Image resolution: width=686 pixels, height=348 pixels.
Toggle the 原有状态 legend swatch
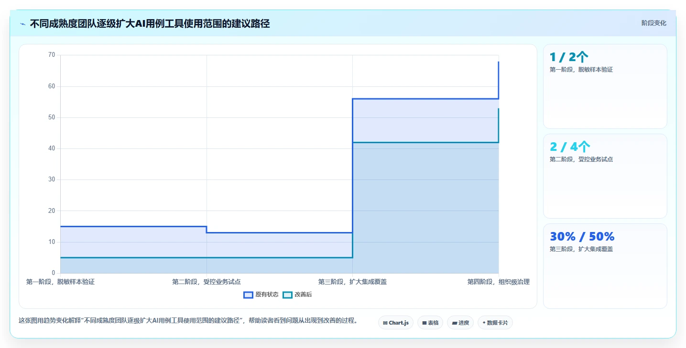pos(248,295)
